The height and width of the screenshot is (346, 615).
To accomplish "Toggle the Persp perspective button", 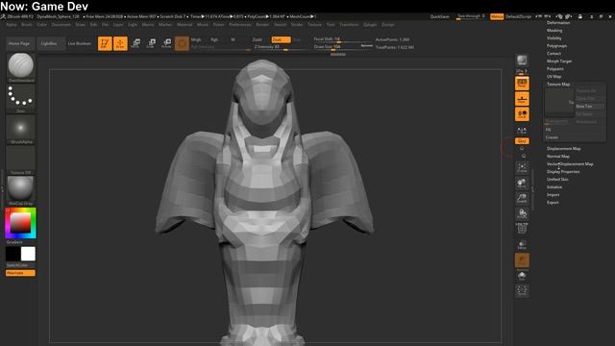I will point(522,84).
